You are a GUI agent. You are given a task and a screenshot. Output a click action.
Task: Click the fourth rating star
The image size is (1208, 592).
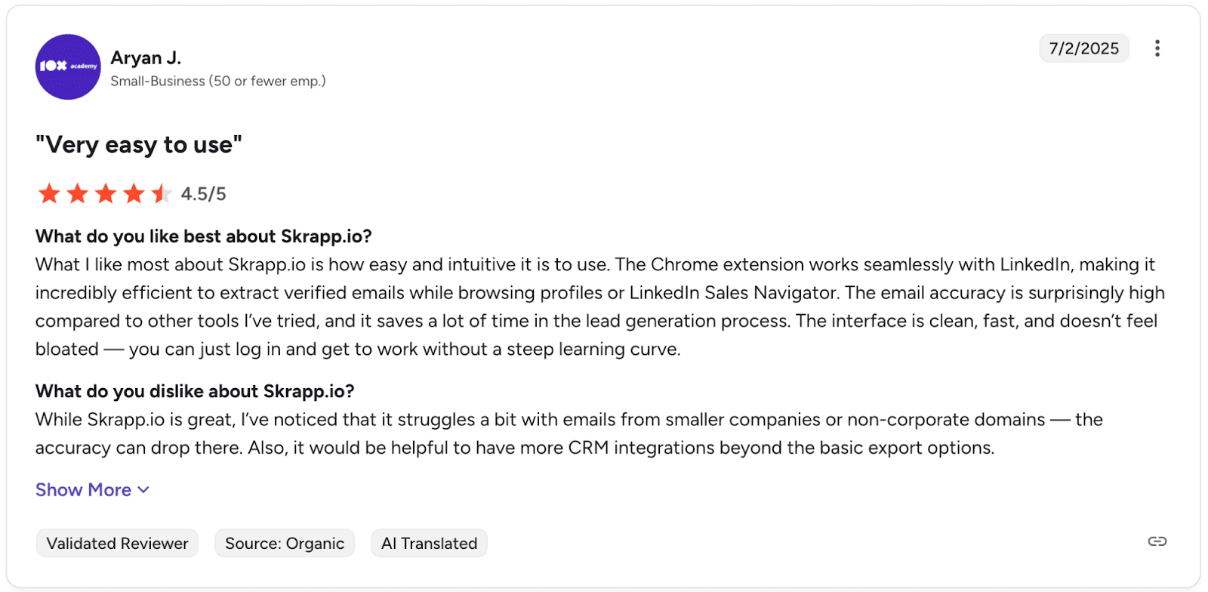[x=134, y=194]
